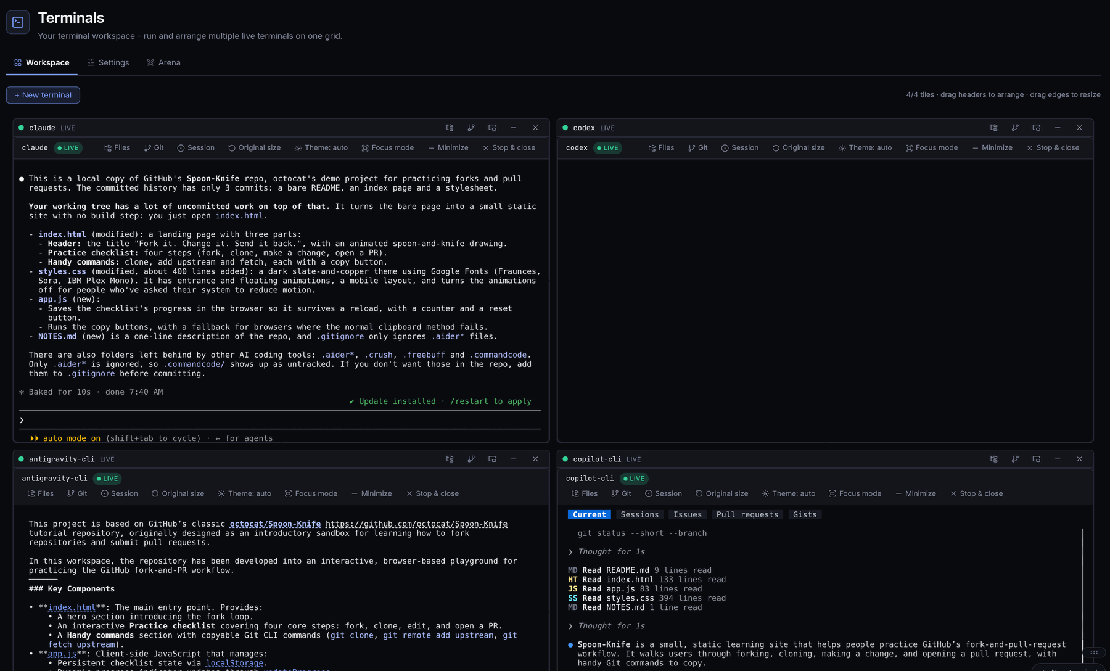The image size is (1110, 671).
Task: Click the dash icon in codex title bar
Action: [1058, 128]
